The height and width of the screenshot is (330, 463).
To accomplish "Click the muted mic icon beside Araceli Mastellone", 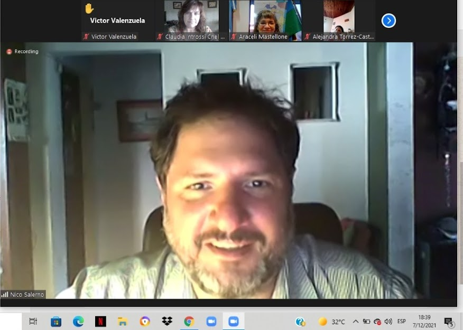I will pyautogui.click(x=233, y=37).
